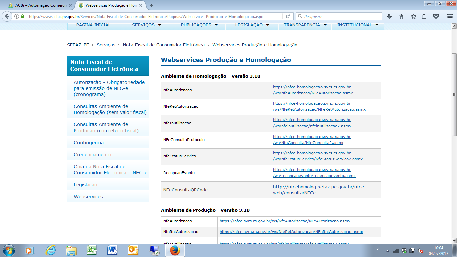Open Internet Explorer from taskbar
This screenshot has width=457, height=257.
pos(51,250)
